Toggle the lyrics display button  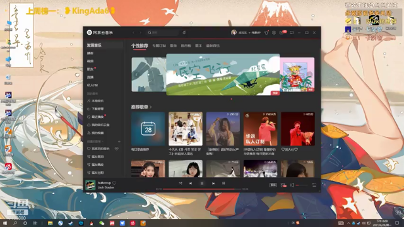click(x=223, y=183)
